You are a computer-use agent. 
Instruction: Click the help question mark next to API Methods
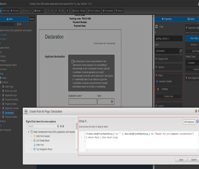[x=197, y=122]
